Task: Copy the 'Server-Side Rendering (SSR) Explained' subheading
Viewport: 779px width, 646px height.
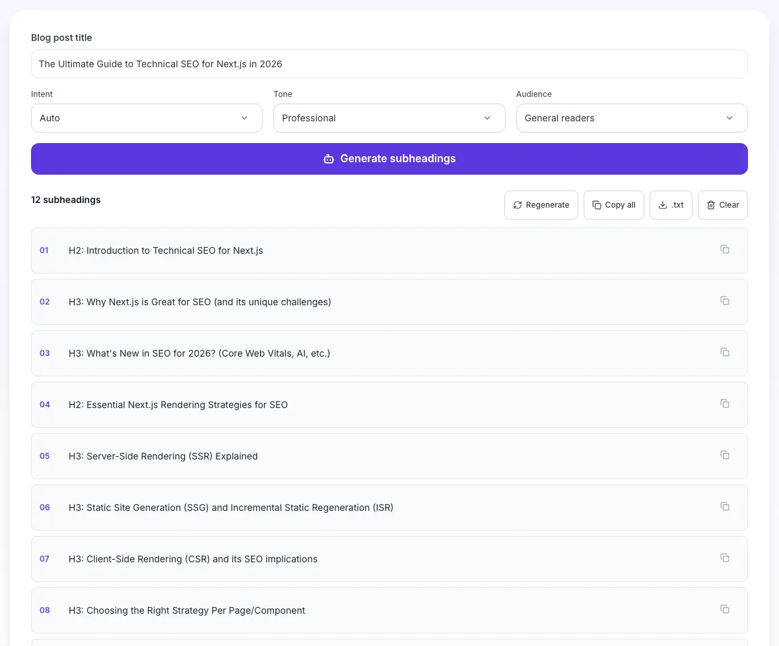Action: point(725,455)
